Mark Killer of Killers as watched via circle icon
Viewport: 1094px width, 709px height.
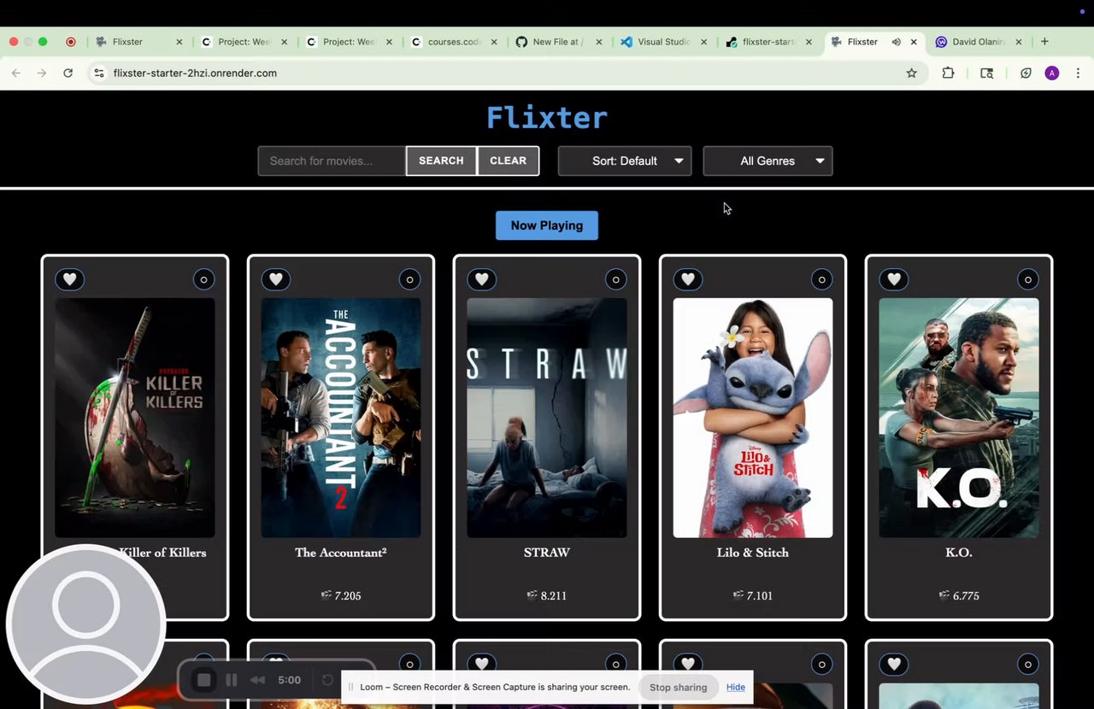[203, 279]
